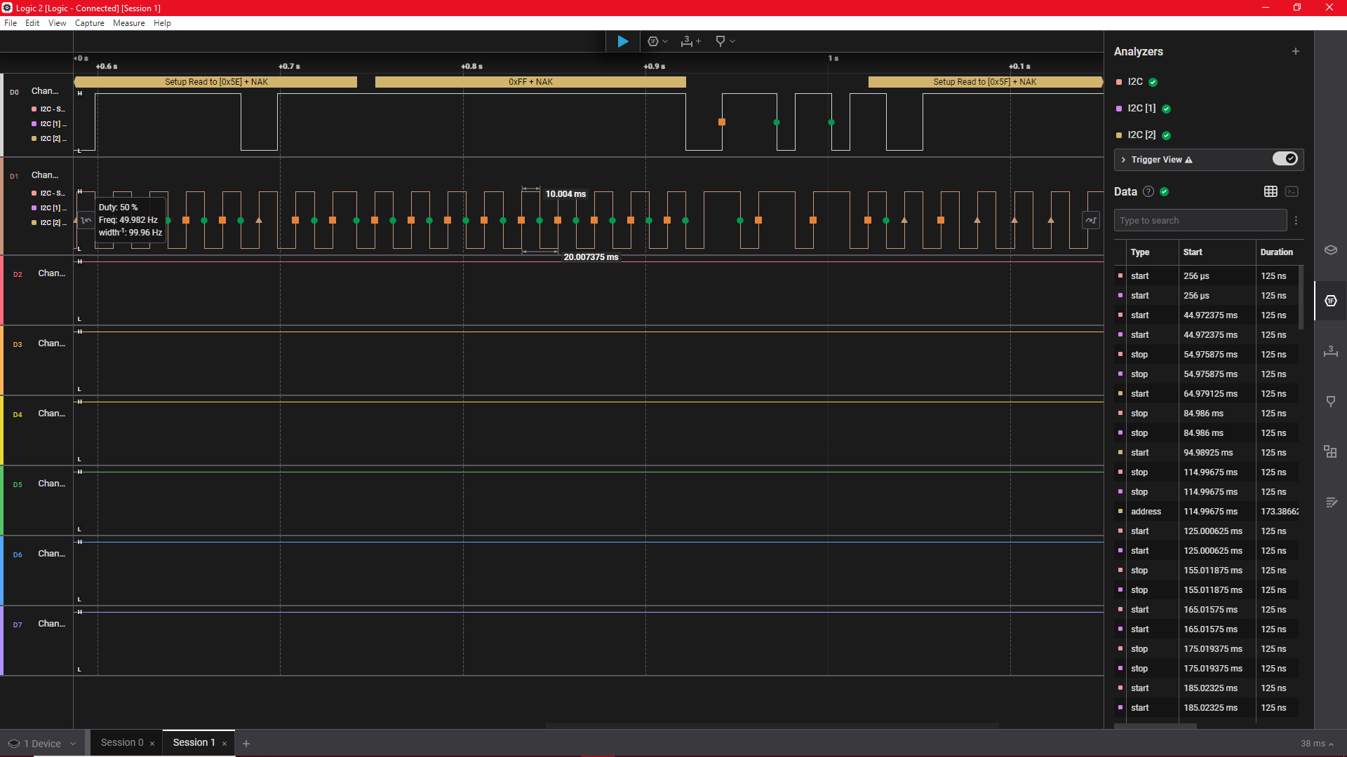This screenshot has height=757, width=1347.
Task: Add a measurement using the top toolbar
Action: click(x=690, y=41)
